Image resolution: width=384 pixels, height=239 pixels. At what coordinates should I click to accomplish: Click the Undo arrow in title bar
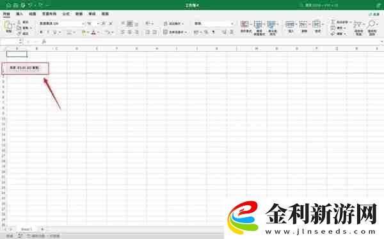(30, 5)
